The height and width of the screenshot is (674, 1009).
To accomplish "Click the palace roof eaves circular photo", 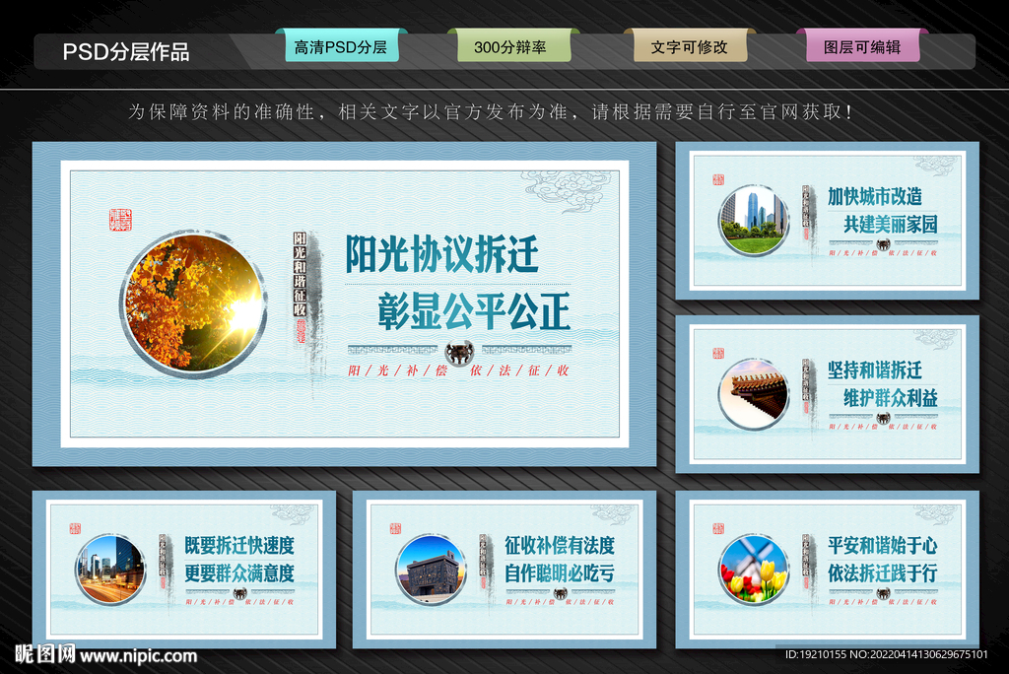I will coord(754,394).
